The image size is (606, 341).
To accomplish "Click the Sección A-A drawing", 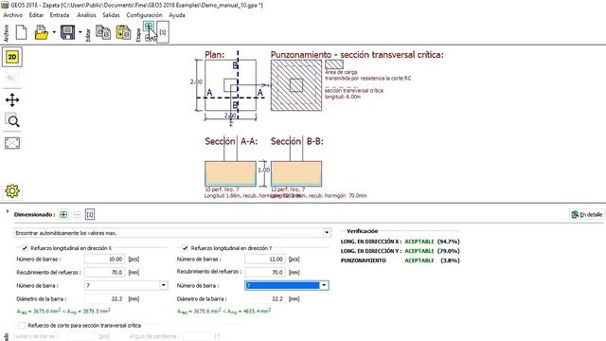I will click(230, 173).
